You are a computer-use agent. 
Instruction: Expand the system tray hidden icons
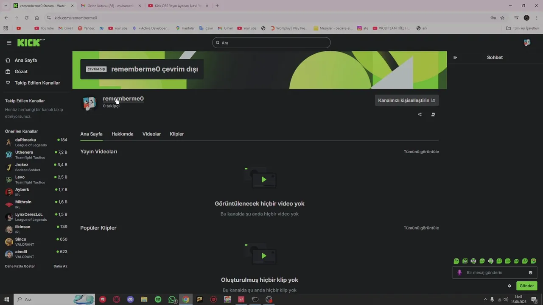click(x=486, y=299)
